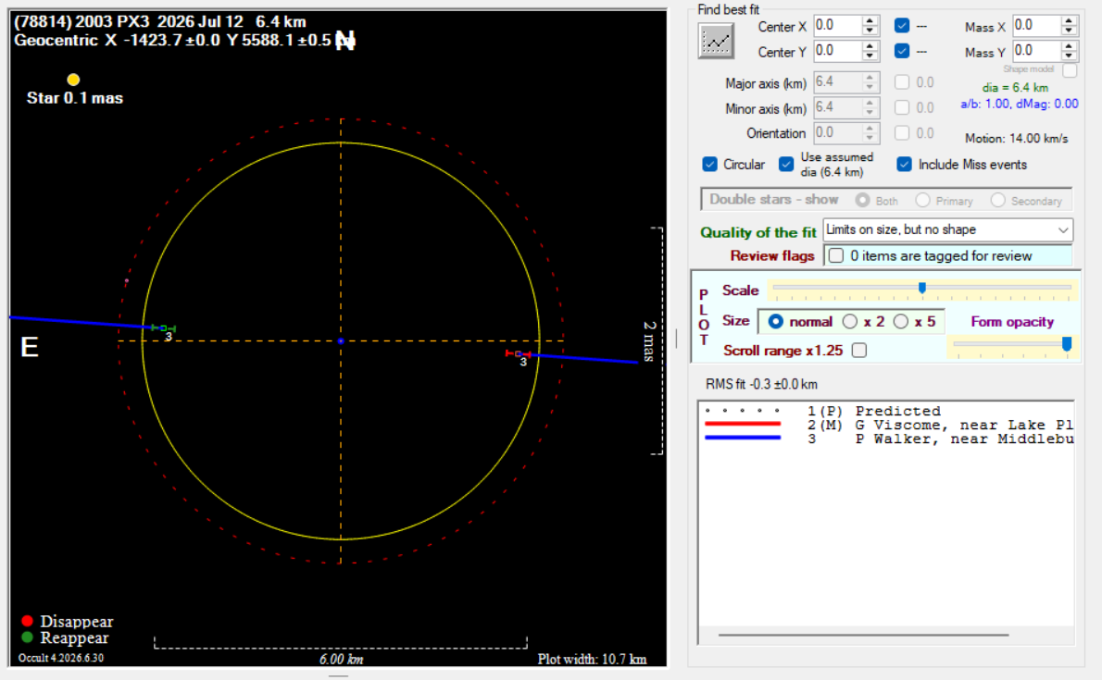The width and height of the screenshot is (1102, 680).
Task: Click the Plot width: 10.7 km label
Action: (592, 659)
